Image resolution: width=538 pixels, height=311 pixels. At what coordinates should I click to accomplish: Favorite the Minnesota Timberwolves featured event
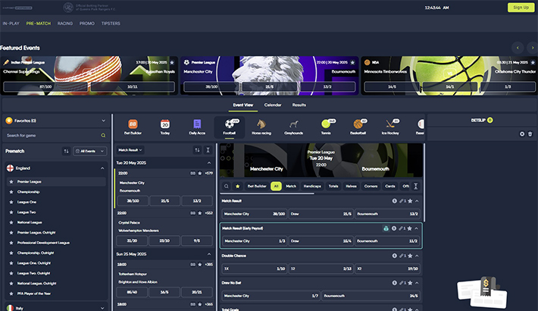(533, 62)
